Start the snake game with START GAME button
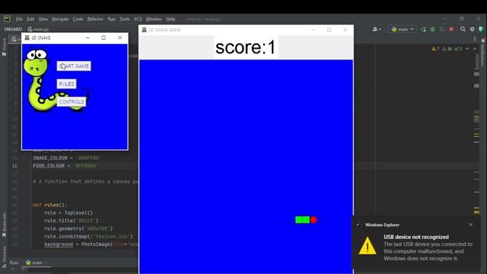This screenshot has height=274, width=487. pyautogui.click(x=74, y=66)
